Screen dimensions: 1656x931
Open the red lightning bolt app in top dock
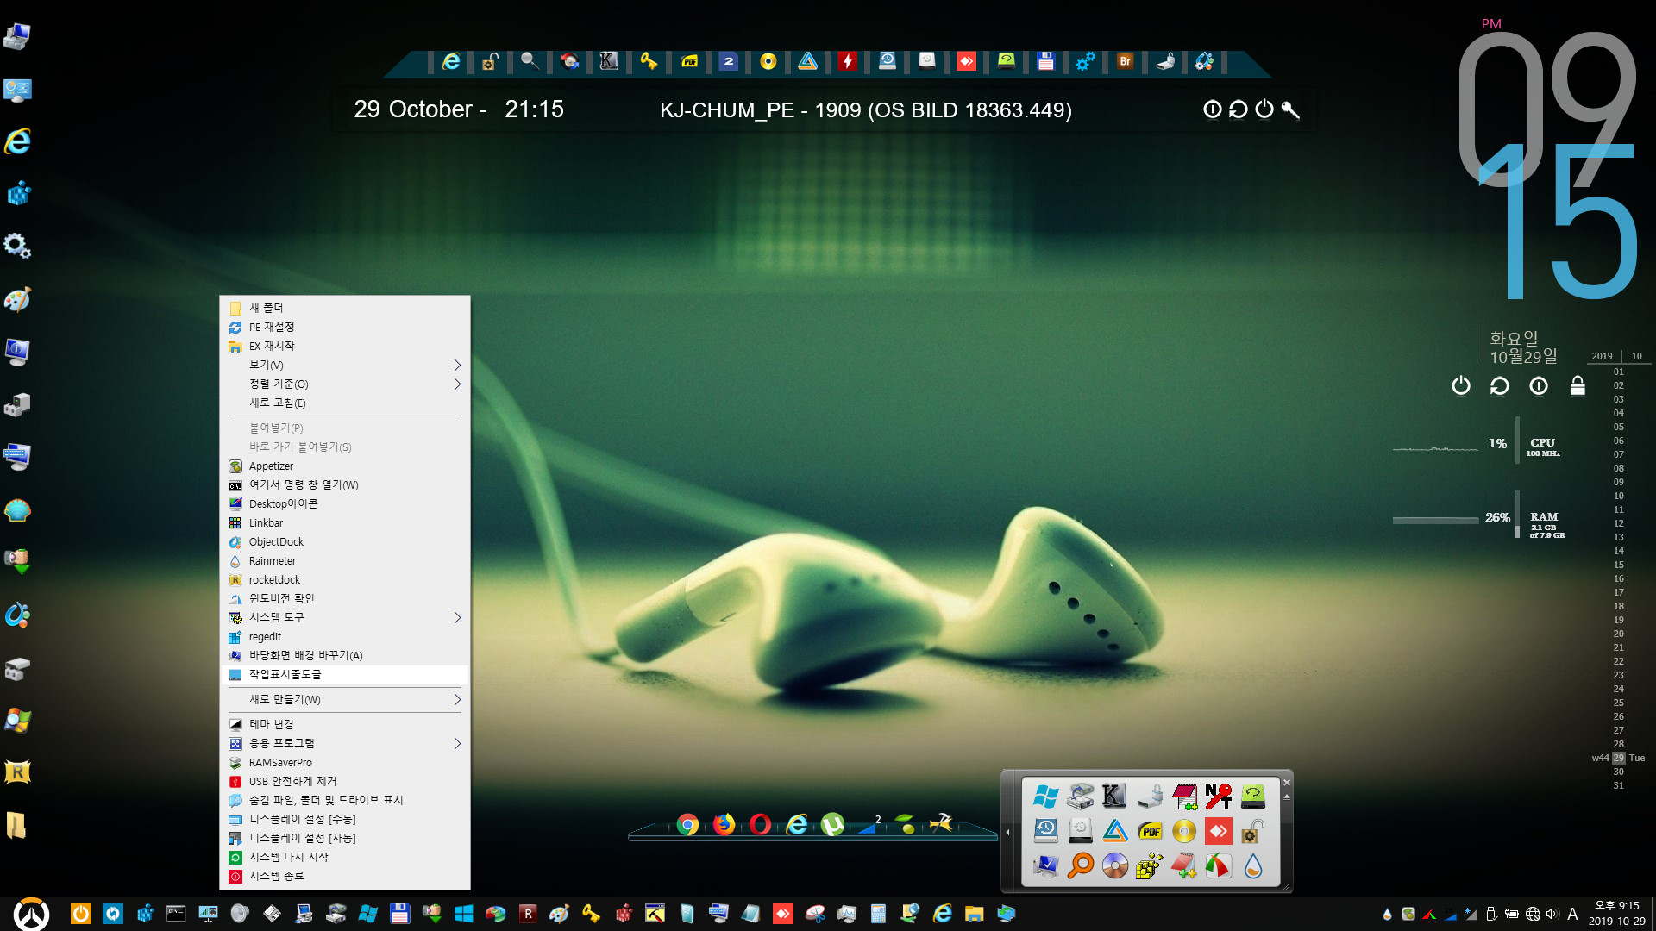[x=848, y=61]
